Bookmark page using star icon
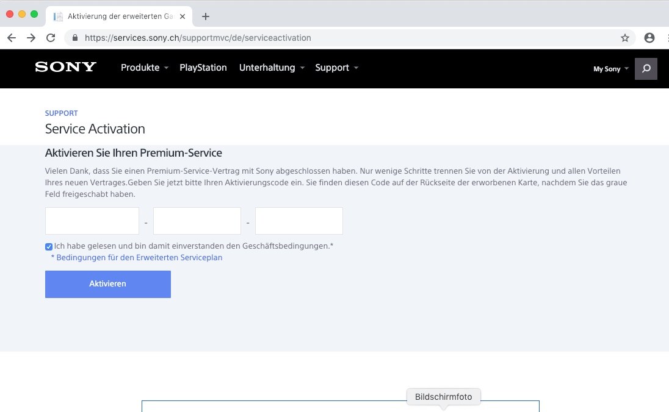669x412 pixels. (625, 38)
